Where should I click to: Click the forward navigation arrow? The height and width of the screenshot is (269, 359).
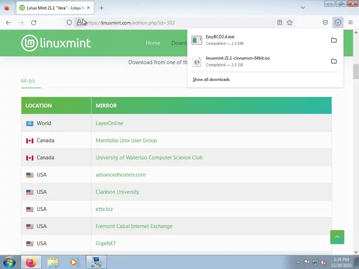point(21,23)
